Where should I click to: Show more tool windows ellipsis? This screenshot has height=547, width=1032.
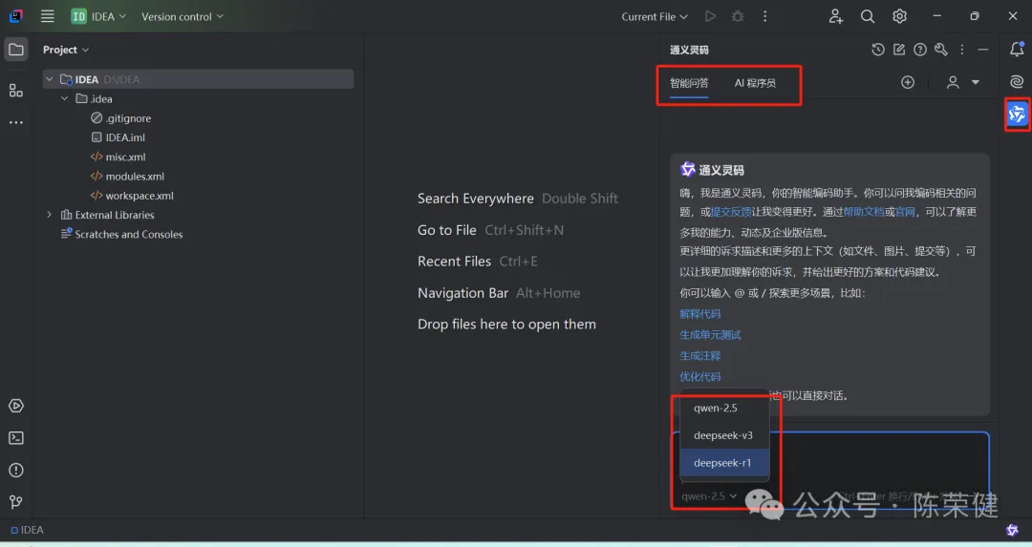pyautogui.click(x=16, y=122)
